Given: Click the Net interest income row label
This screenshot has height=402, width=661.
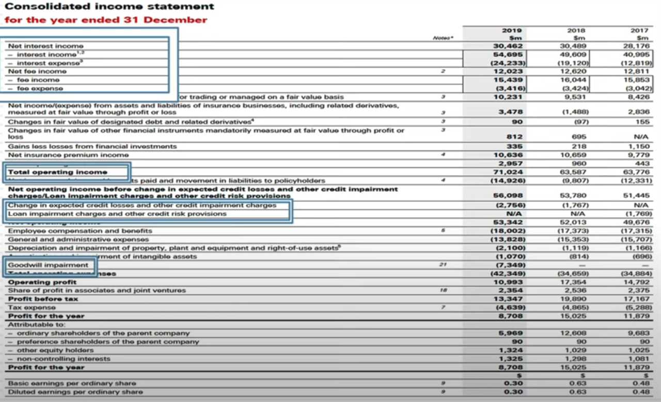Looking at the screenshot, I should pos(46,46).
